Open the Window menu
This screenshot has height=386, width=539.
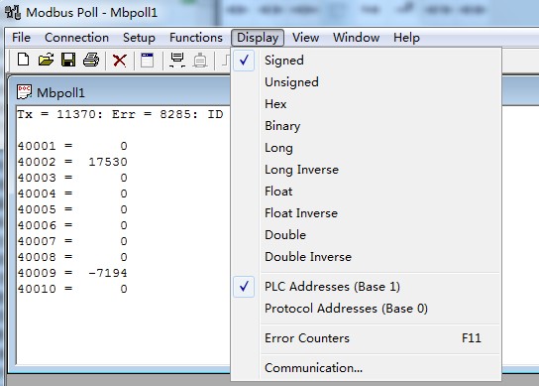[x=356, y=37]
